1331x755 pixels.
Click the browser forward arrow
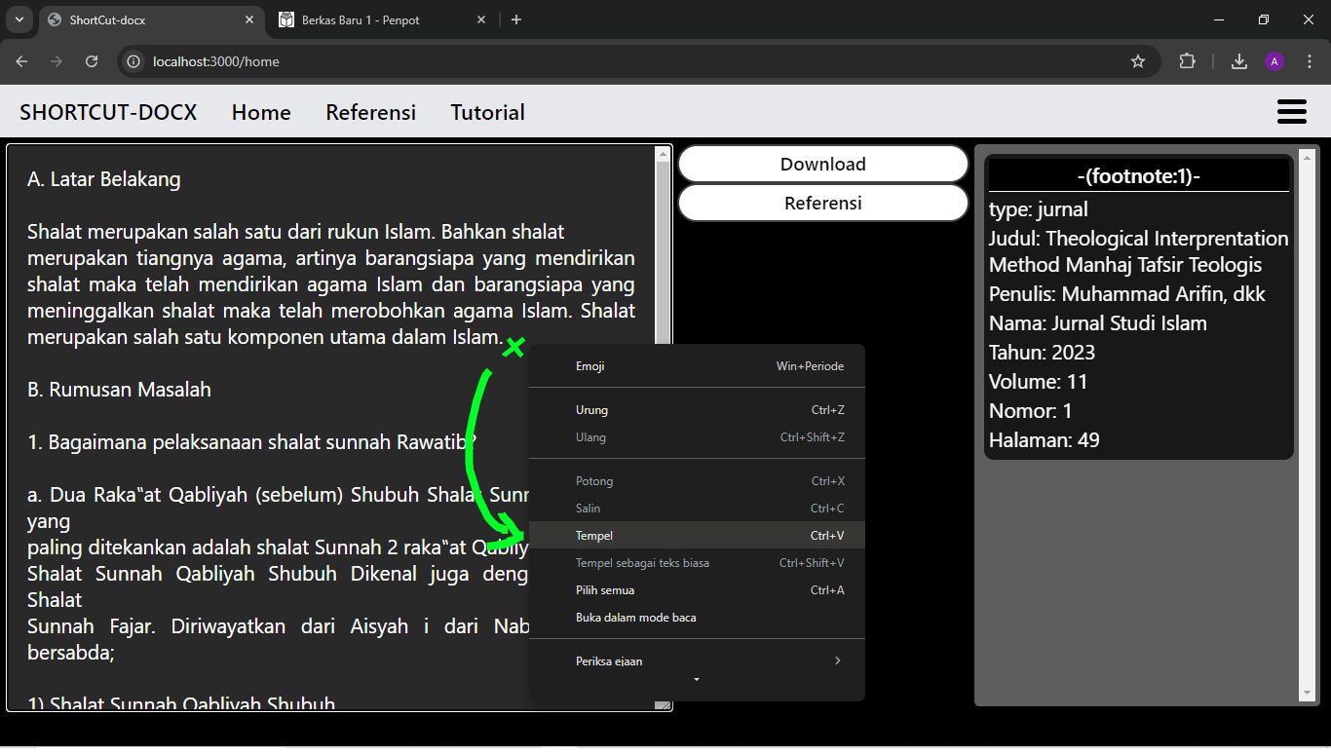tap(57, 61)
